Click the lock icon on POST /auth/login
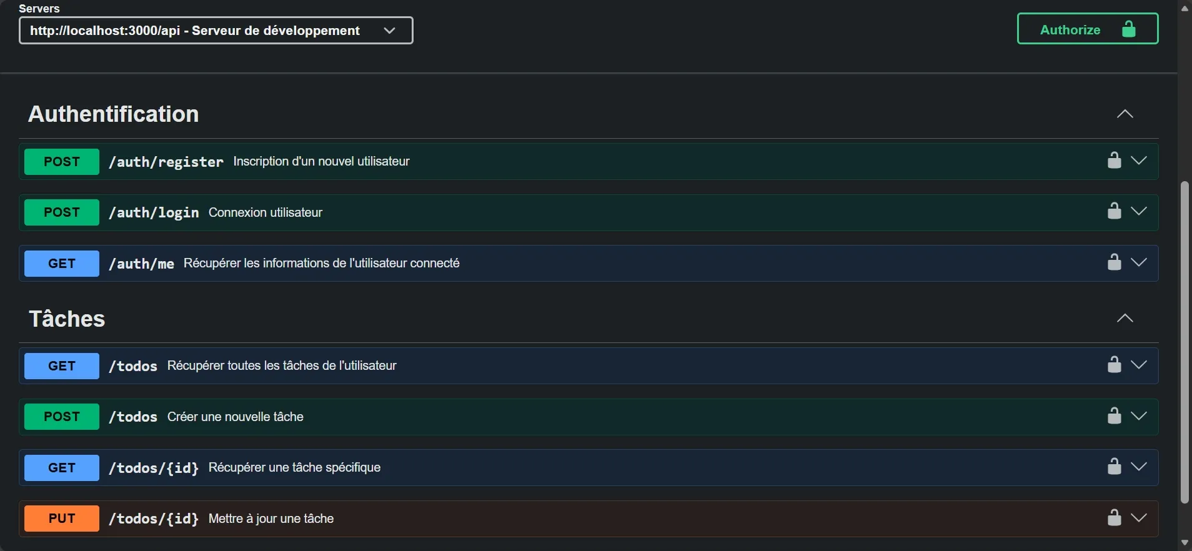Screen dimensions: 1192x551 (1114, 211)
